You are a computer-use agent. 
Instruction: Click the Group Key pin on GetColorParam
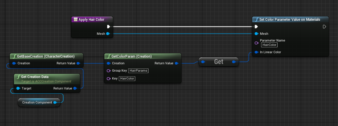109,70
